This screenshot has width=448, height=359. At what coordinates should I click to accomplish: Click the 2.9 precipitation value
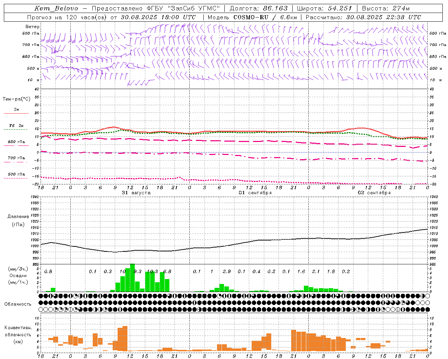(x=227, y=272)
